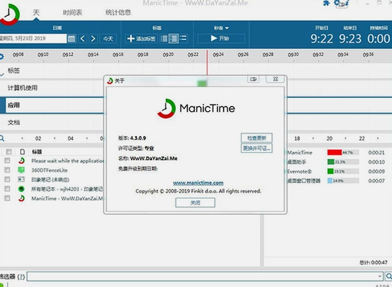Select ManicTime in the summary list

click(x=299, y=152)
